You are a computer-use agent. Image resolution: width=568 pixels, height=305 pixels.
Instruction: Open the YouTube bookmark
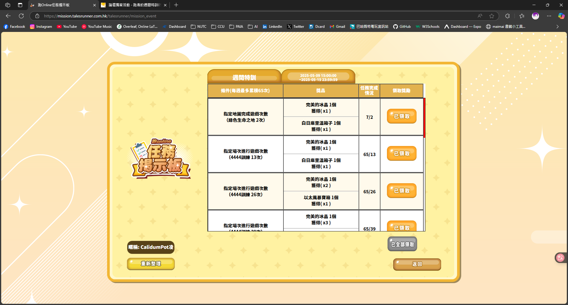tap(67, 27)
